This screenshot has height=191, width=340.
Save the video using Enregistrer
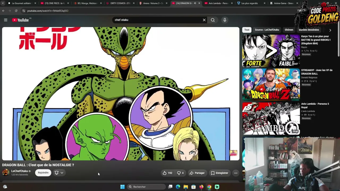pyautogui.click(x=219, y=173)
